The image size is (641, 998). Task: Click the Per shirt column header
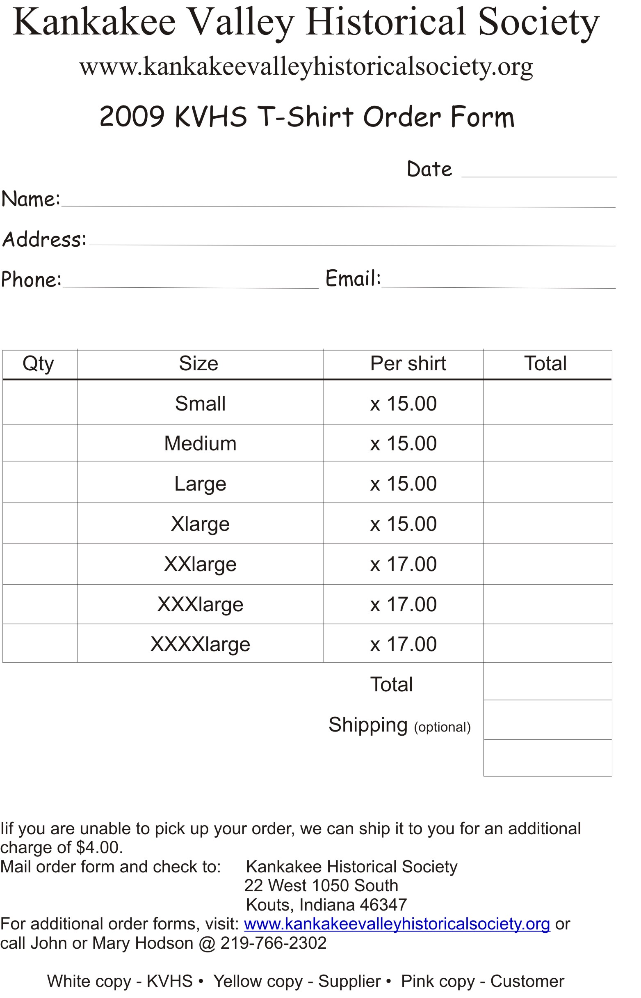pos(408,363)
